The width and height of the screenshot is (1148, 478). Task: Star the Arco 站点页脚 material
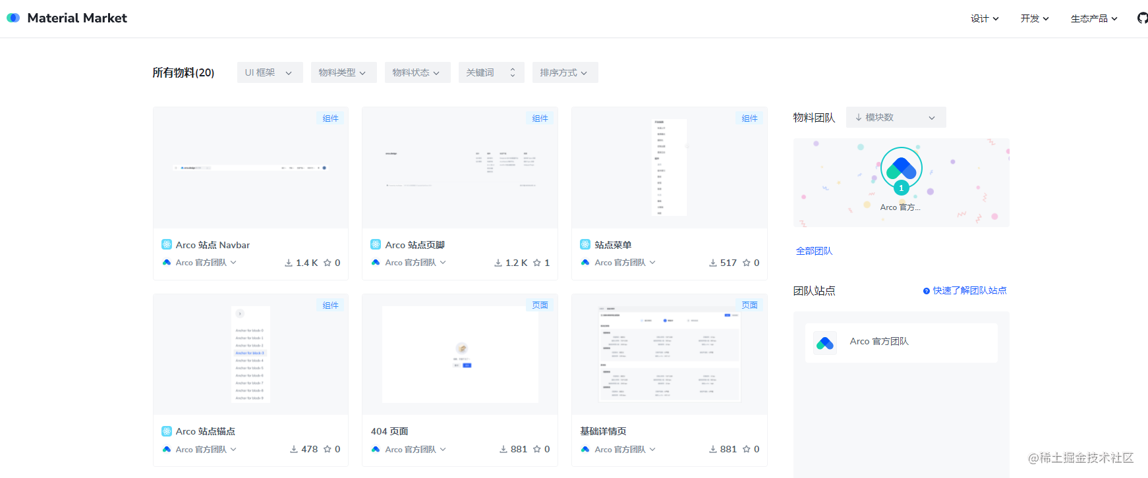pos(537,263)
